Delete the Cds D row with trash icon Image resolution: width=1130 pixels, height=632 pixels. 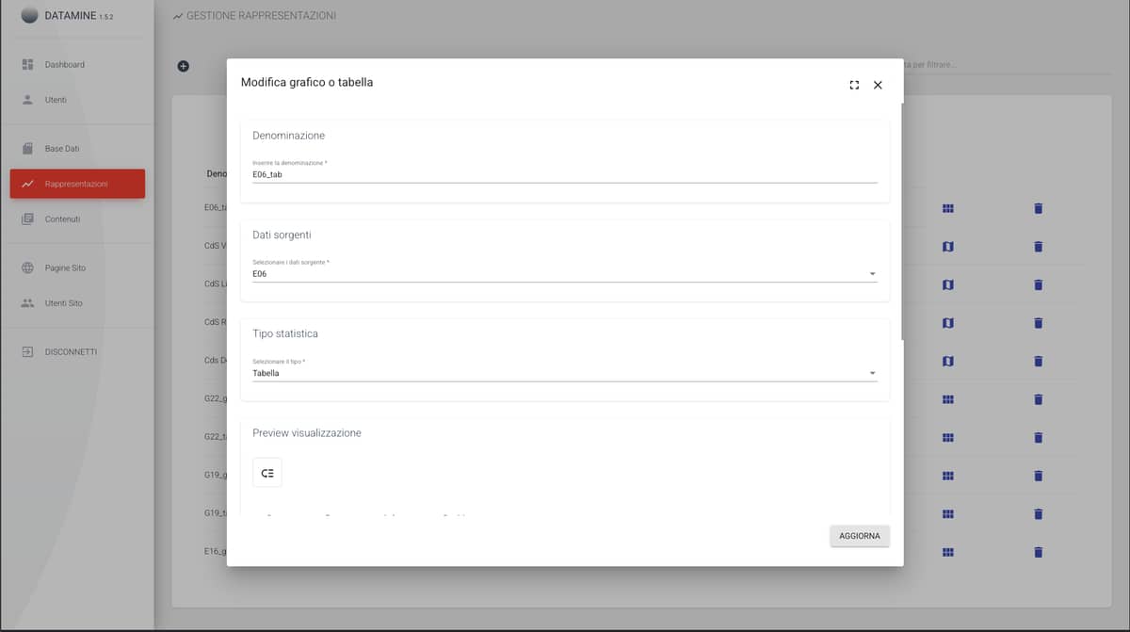tap(1039, 361)
